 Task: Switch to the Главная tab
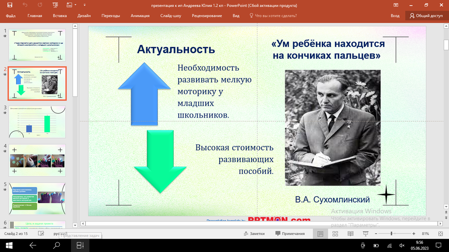point(35,16)
